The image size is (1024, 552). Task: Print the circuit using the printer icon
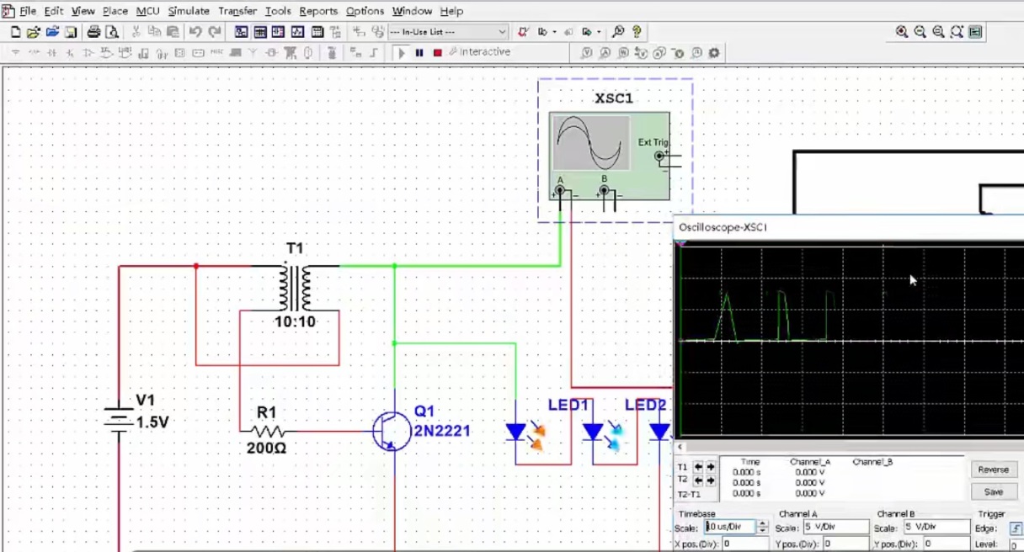[93, 32]
